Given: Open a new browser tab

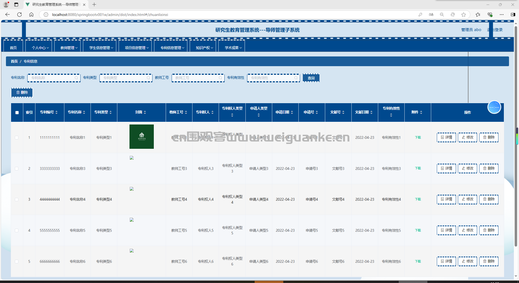Looking at the screenshot, I should 94,5.
